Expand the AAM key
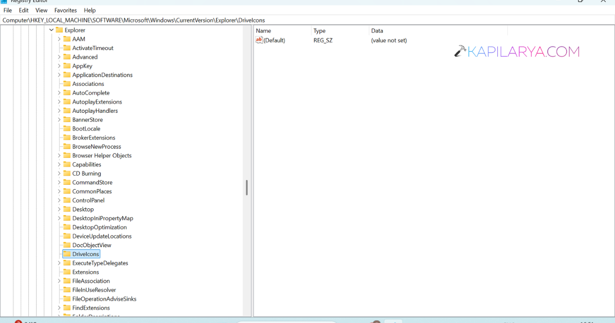 tap(59, 39)
